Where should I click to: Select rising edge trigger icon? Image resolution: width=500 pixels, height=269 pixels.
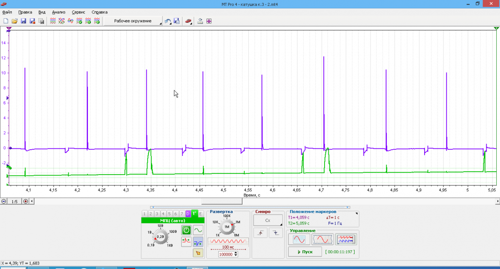[x=261, y=233]
